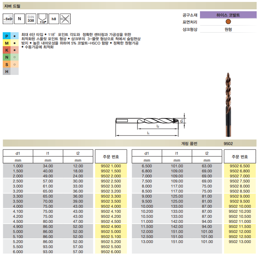Click the ~5xD drilling depth icon
This screenshot has height=257, width=259.
[8, 18]
